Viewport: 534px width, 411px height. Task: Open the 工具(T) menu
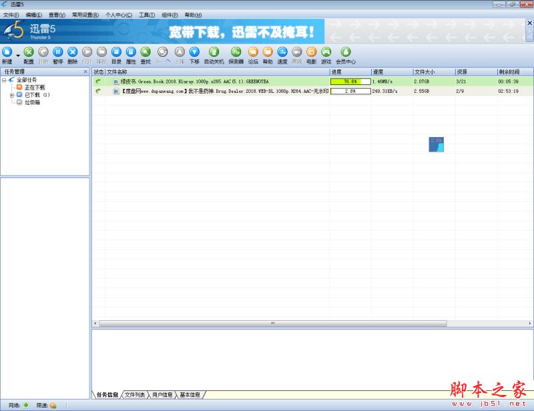pos(147,15)
